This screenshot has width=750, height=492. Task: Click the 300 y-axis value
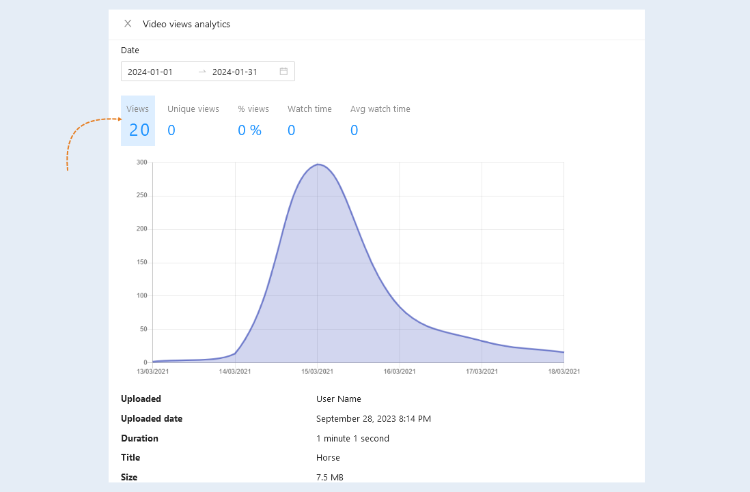click(x=141, y=162)
